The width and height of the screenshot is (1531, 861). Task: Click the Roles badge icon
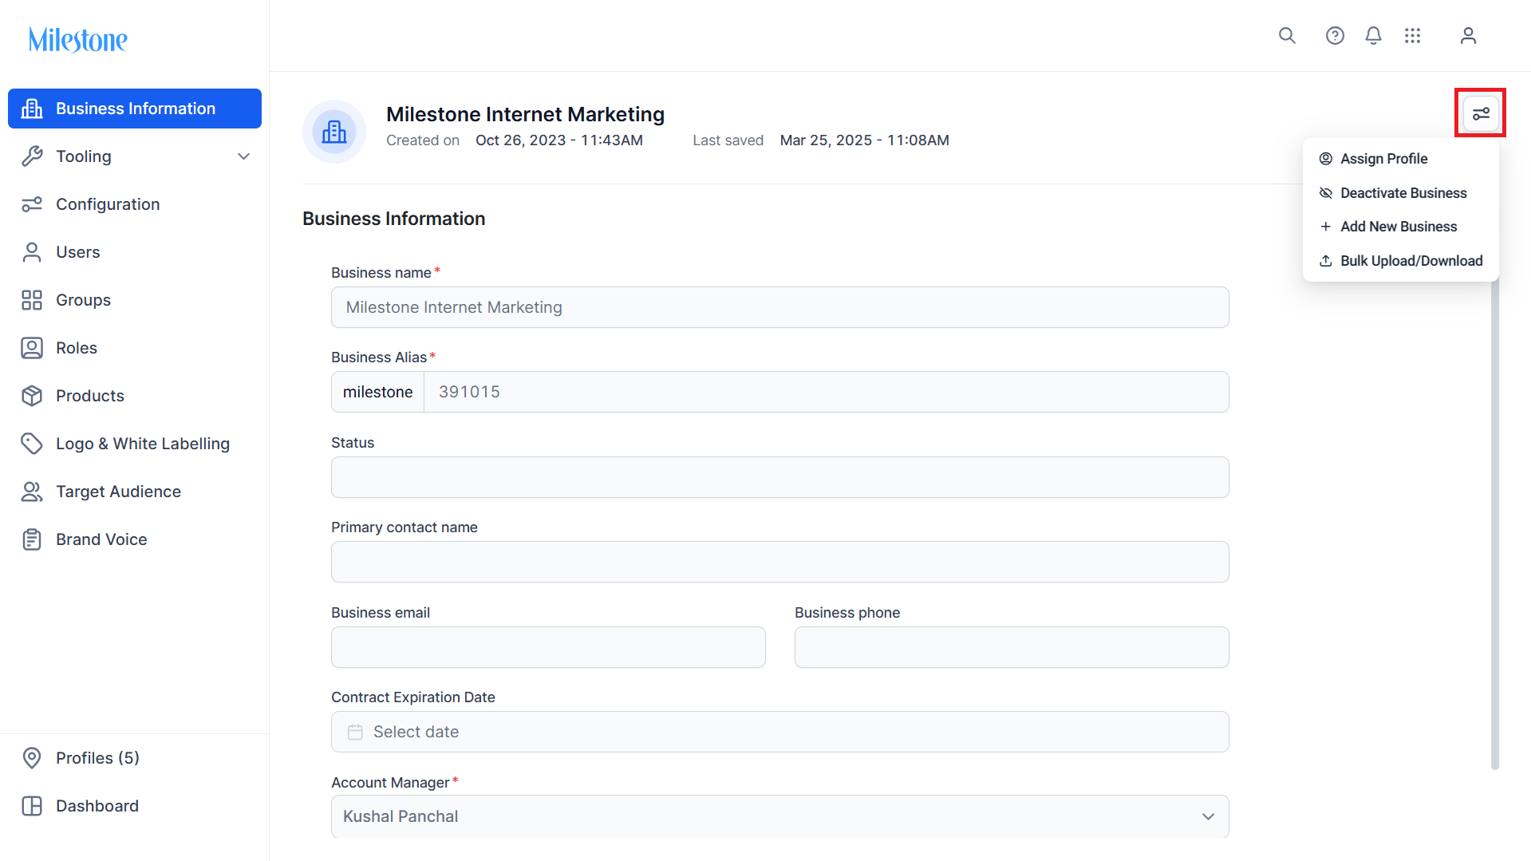pos(32,348)
